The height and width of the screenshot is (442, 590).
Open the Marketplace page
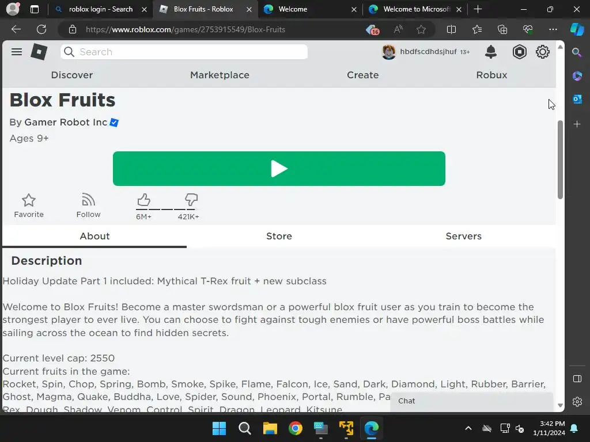[x=220, y=75]
